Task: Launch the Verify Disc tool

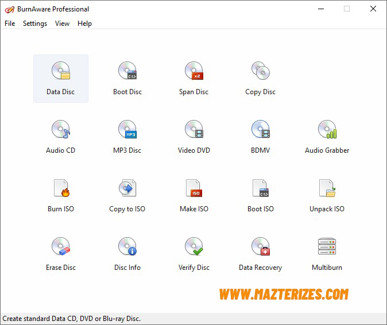Action: tap(193, 254)
